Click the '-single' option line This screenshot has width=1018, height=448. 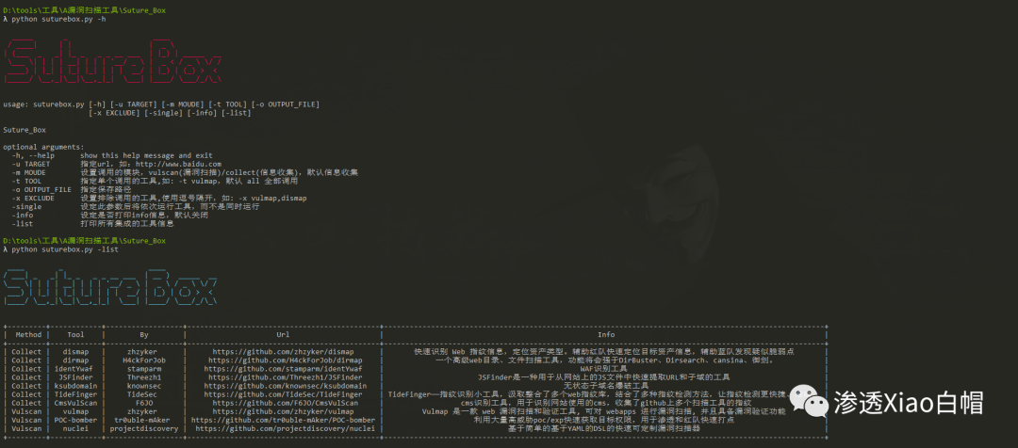tap(135, 206)
